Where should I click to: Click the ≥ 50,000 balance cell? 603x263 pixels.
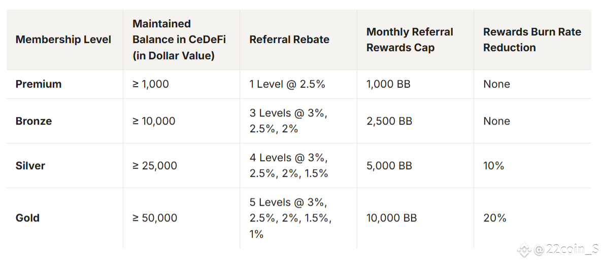point(155,218)
